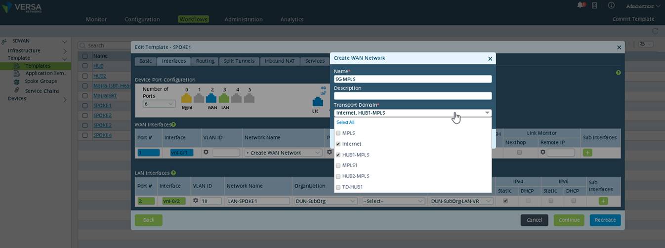Switch to the Basic tab
The image size is (665, 248).
coord(145,61)
